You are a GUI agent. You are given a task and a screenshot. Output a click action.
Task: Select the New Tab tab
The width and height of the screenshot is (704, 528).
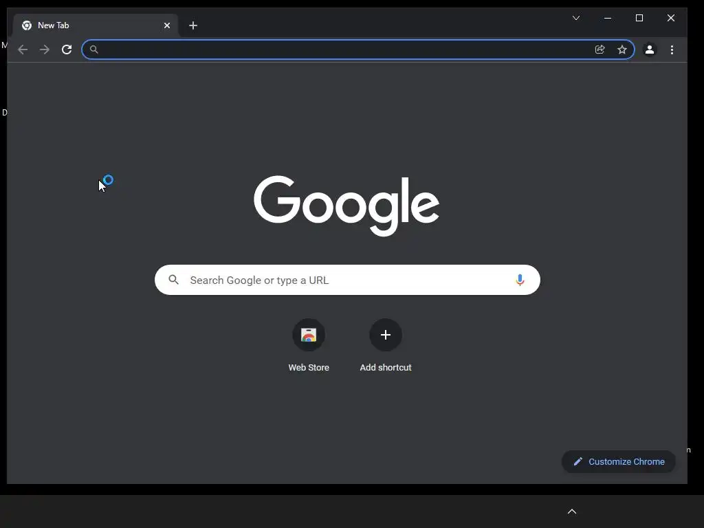[96, 25]
